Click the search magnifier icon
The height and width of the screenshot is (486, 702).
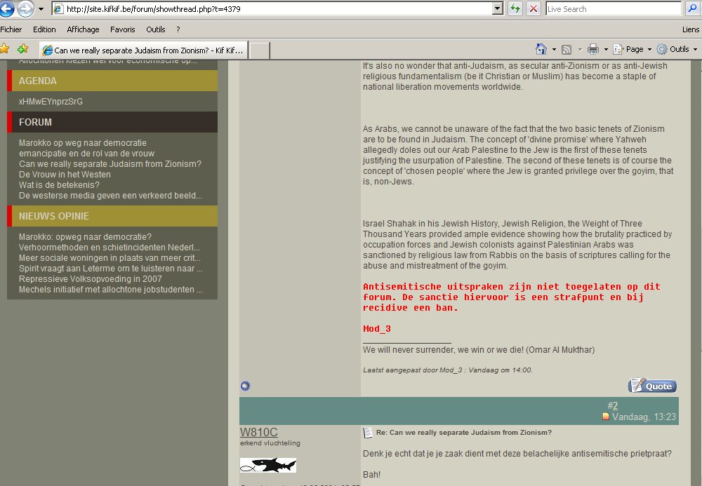pos(692,8)
